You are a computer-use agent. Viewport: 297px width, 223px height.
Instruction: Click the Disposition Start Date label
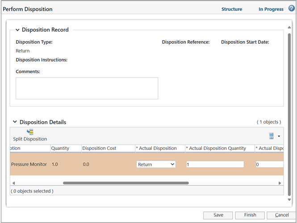pyautogui.click(x=245, y=42)
